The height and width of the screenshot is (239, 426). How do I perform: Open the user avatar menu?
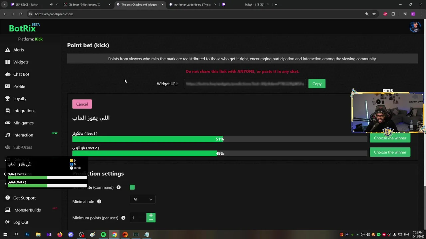pyautogui.click(x=415, y=27)
